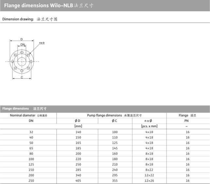Click ØD value 185
210x184 pixels.
pyautogui.click(x=78, y=148)
